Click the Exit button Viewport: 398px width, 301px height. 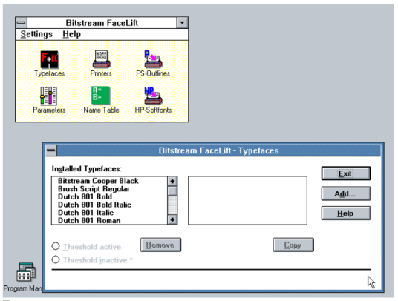point(346,173)
